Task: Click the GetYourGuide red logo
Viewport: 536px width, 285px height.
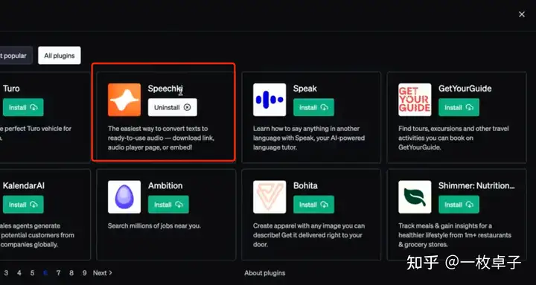Action: tap(415, 100)
